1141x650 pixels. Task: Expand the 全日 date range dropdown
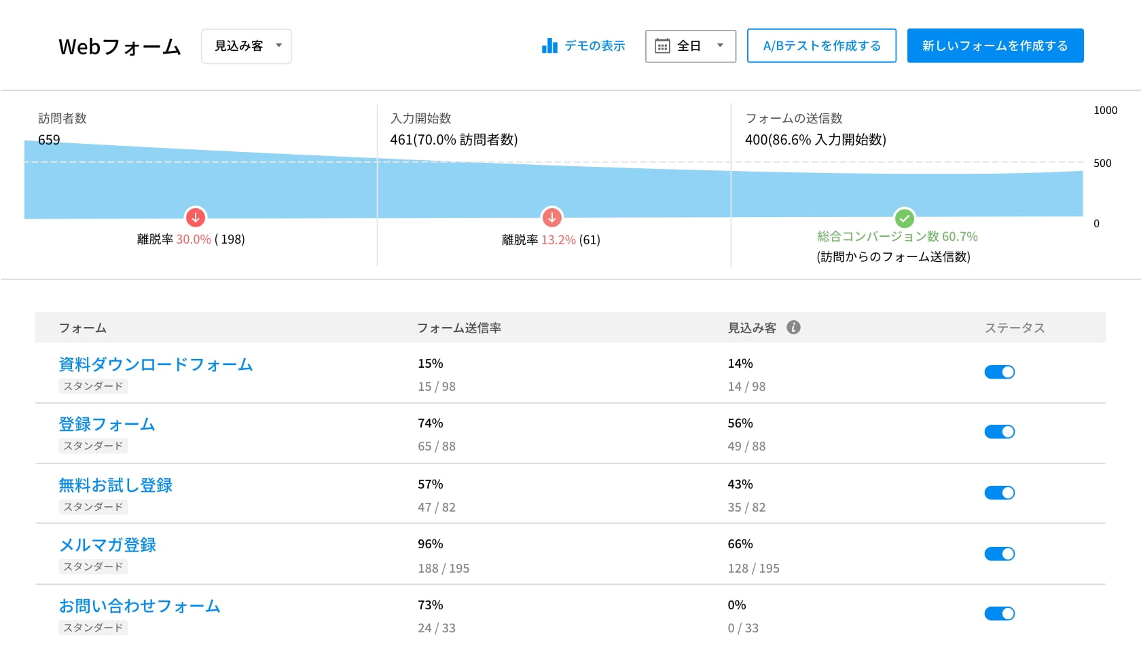(691, 46)
